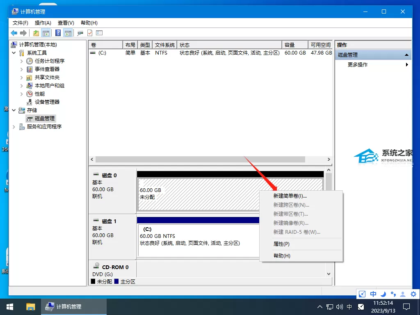
Task: Click the Forward arrow toolbar icon
Action: click(23, 33)
